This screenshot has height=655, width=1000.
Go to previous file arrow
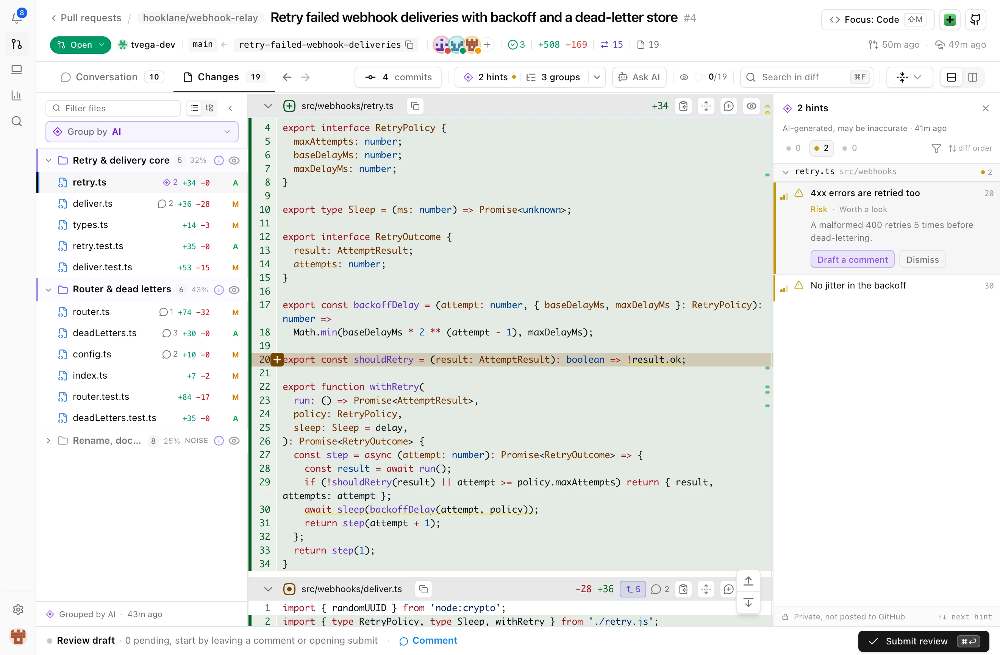(x=287, y=77)
